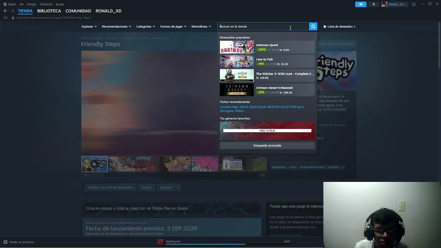Viewport: 441px width, 248px height.
Task: Switch to the COMUNIDAD tab
Action: pyautogui.click(x=78, y=11)
